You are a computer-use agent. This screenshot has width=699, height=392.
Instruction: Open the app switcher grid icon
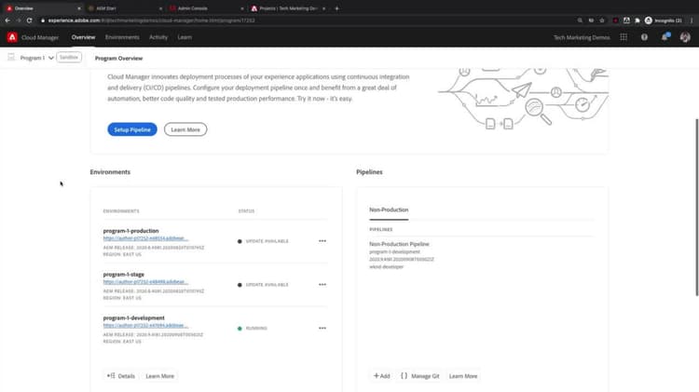pyautogui.click(x=624, y=37)
